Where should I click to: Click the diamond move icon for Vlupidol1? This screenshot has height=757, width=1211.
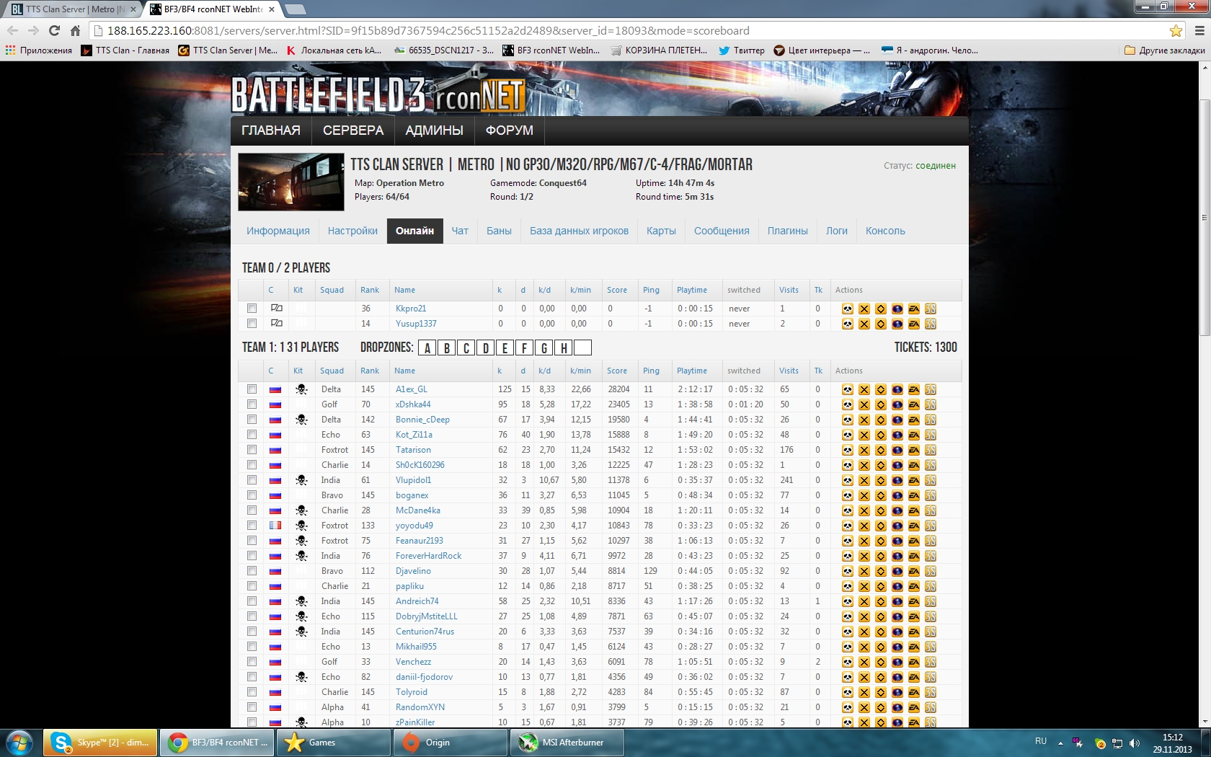point(881,480)
